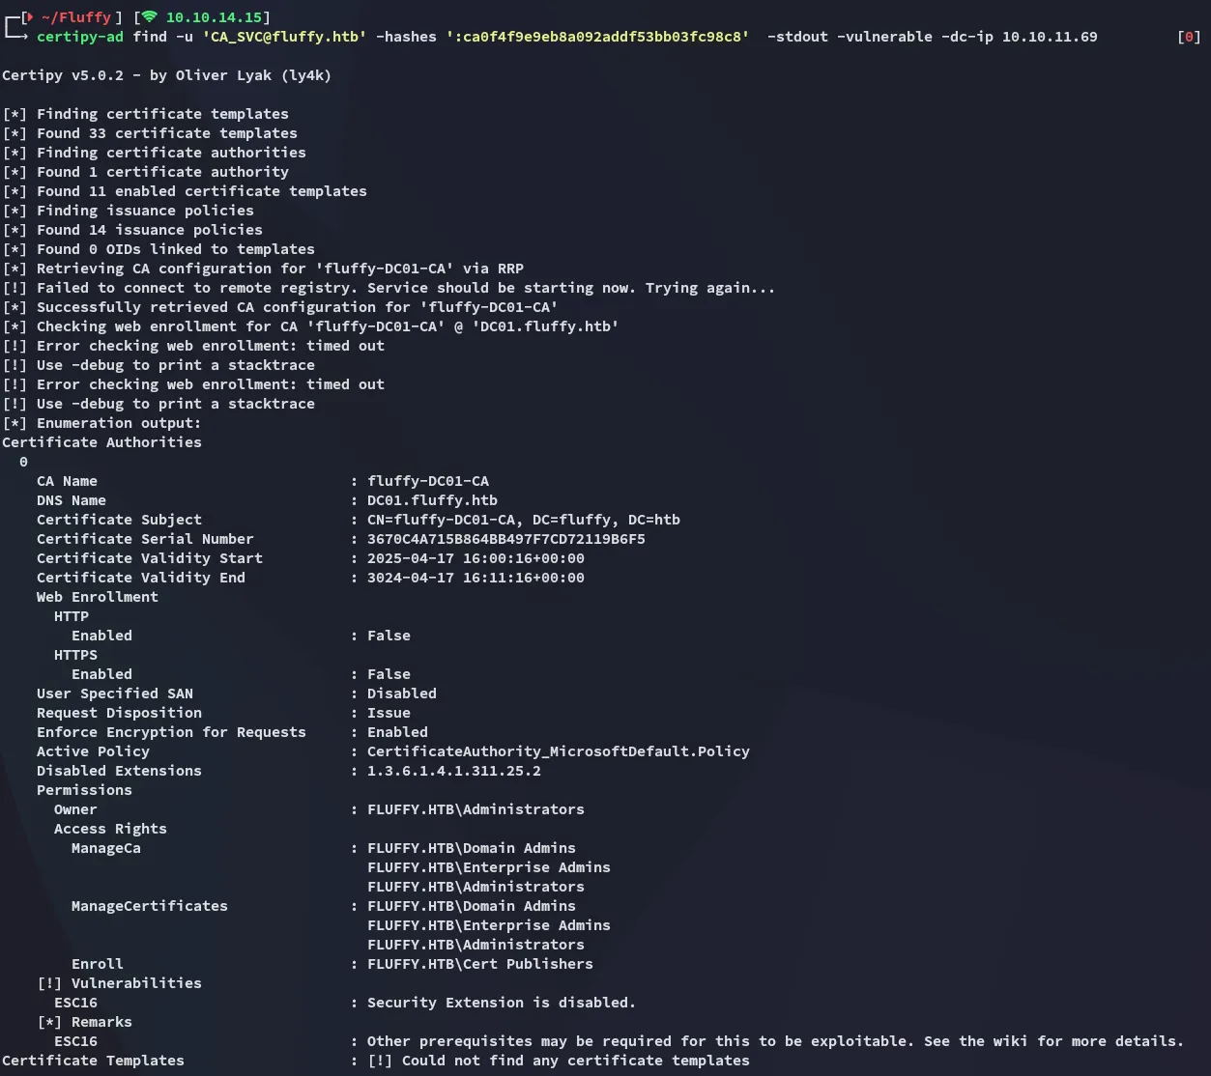
Task: Click the [!] marker beside Vulnerabilities
Action: pyautogui.click(x=49, y=983)
